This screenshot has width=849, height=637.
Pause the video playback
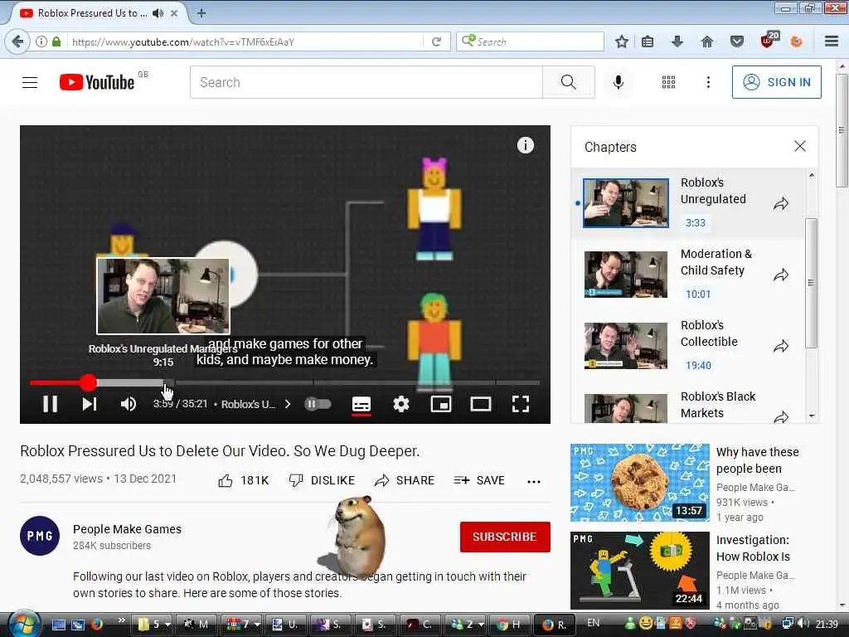51,404
